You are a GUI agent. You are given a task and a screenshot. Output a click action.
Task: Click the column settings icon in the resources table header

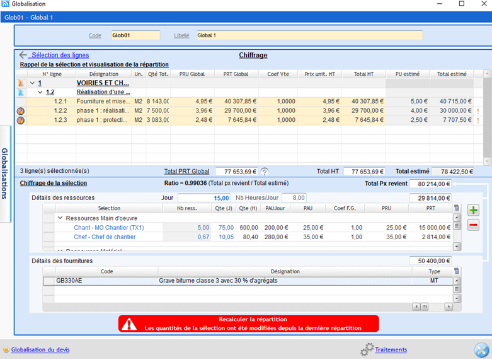tap(457, 208)
